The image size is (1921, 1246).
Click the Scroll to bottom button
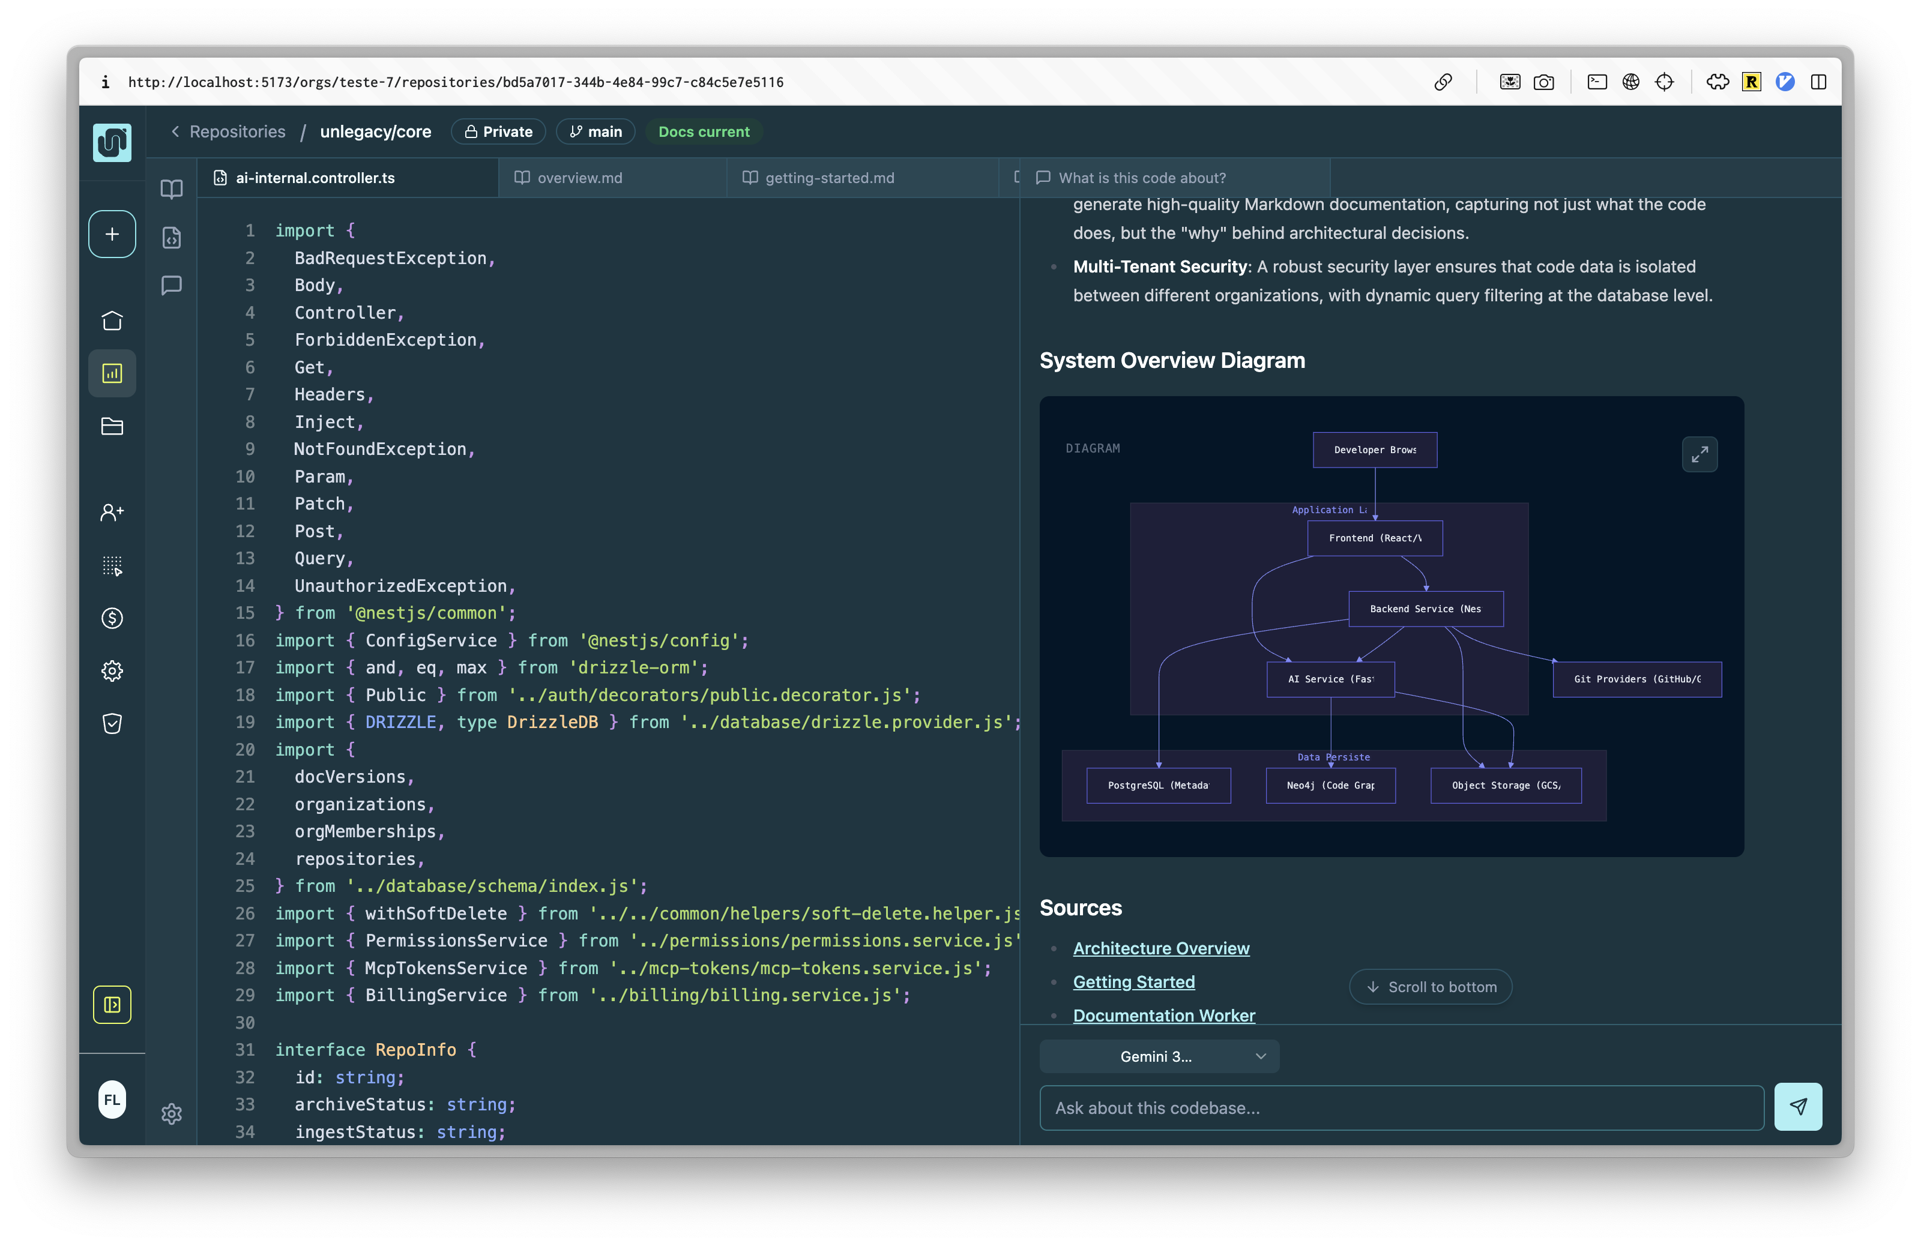pos(1431,987)
